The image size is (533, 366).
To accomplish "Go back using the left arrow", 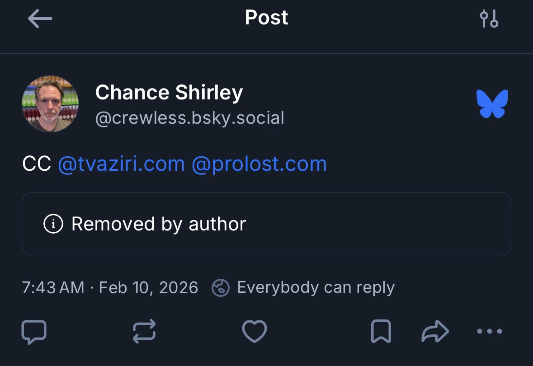I will pyautogui.click(x=40, y=19).
